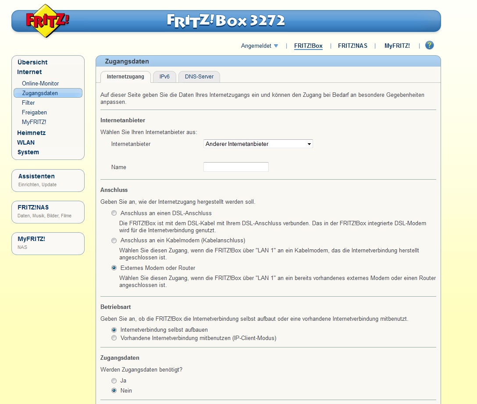The height and width of the screenshot is (404, 477).
Task: Click the FRITZ! logo icon
Action: click(47, 21)
